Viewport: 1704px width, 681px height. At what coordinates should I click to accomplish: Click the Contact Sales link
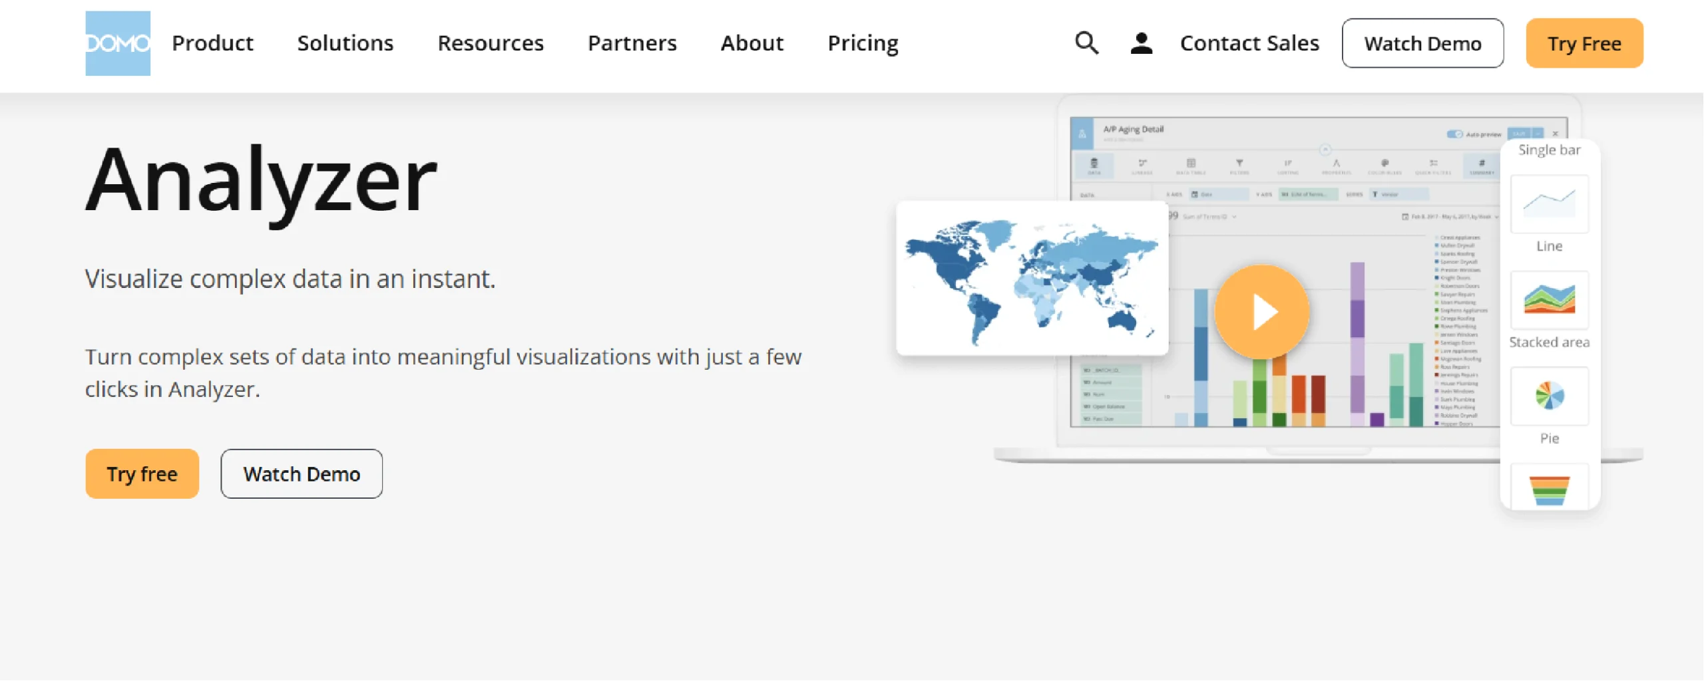pos(1249,43)
